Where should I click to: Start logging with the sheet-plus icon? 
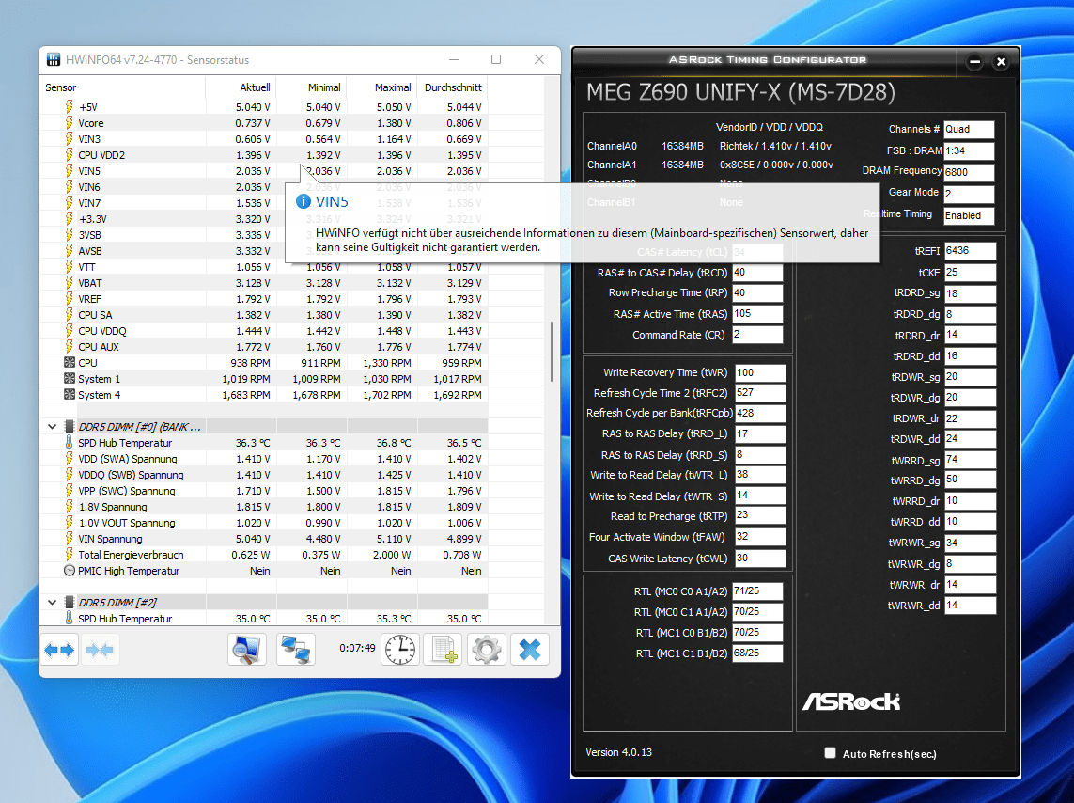[x=444, y=650]
